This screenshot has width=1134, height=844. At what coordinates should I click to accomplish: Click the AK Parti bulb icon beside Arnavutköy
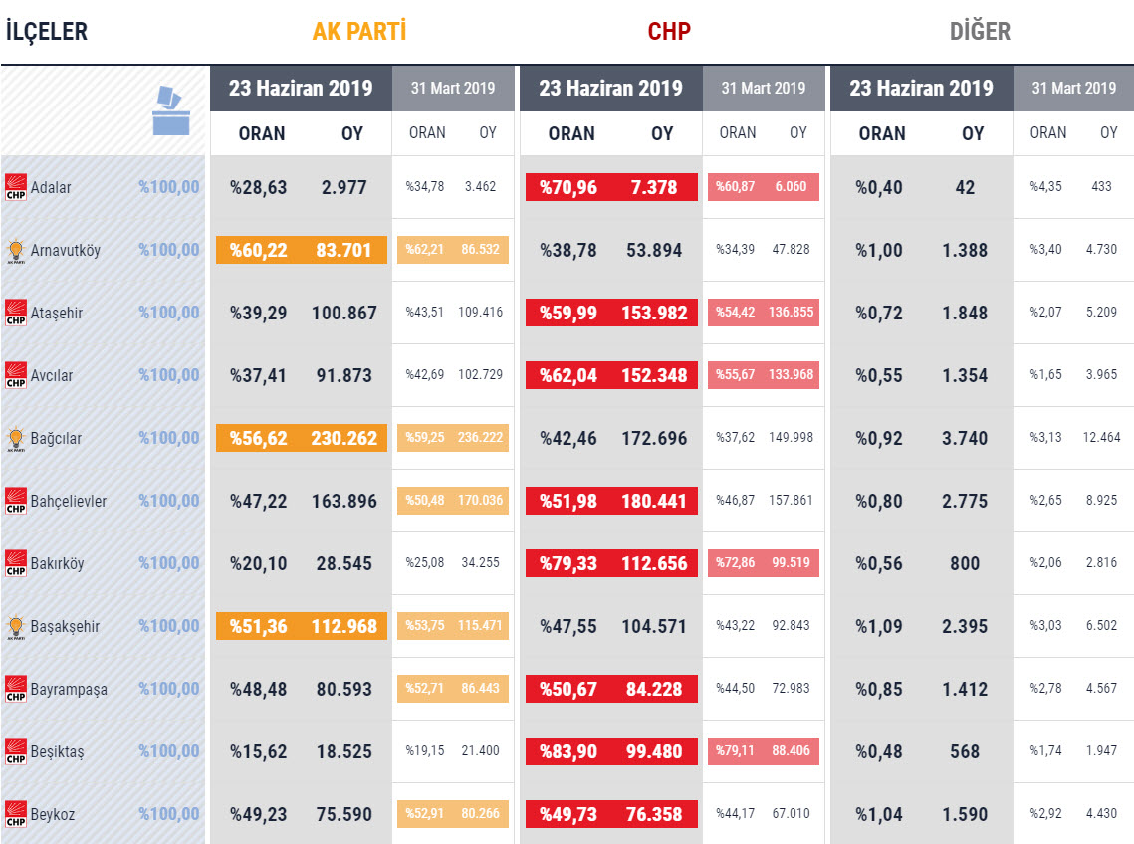16,251
